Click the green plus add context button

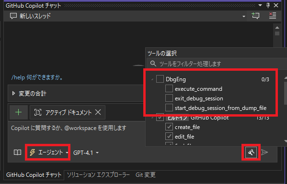(x=19, y=112)
